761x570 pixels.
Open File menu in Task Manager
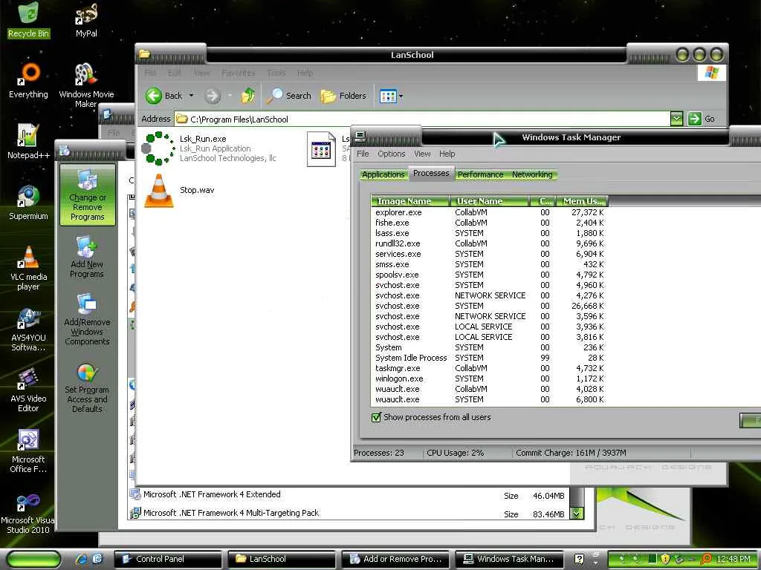point(363,154)
